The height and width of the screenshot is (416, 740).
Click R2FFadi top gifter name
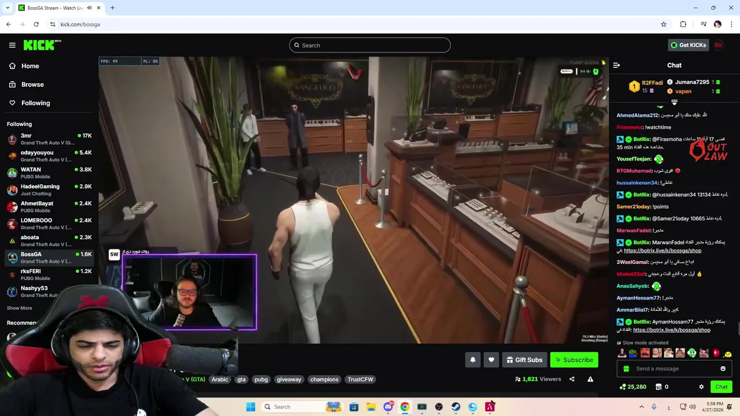coord(652,83)
